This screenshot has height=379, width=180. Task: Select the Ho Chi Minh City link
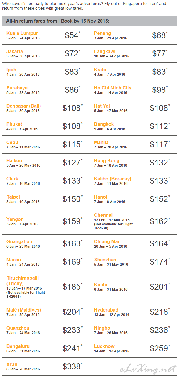[x=113, y=88]
